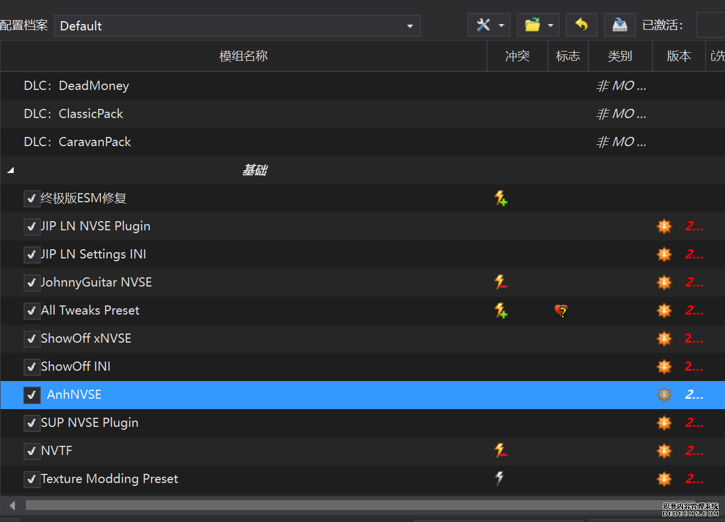Open the tools icon dropdown arrow
Screen dimensions: 725x522
tap(501, 25)
